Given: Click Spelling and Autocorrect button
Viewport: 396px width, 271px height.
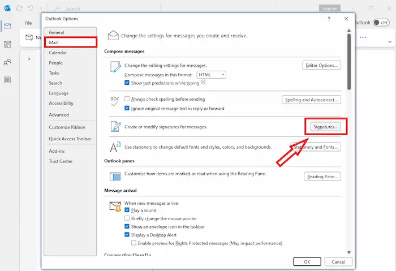Looking at the screenshot, I should coord(311,100).
